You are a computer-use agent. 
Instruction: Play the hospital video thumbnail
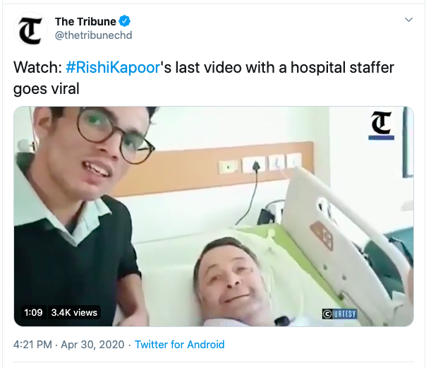click(x=213, y=215)
